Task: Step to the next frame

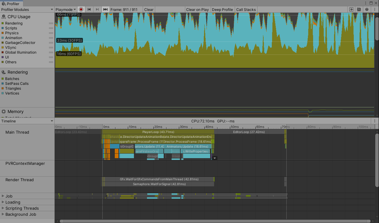Action: [x=97, y=9]
